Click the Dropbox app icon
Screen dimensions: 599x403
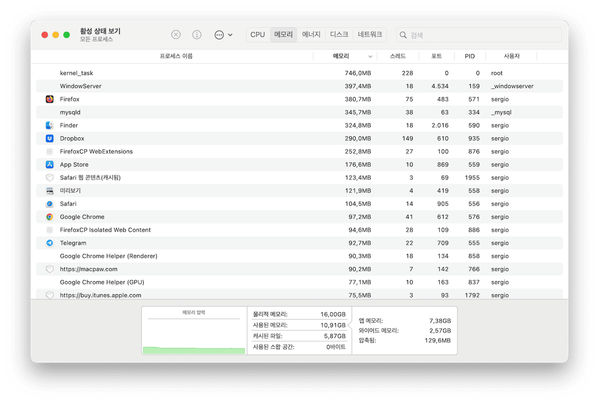pos(50,139)
